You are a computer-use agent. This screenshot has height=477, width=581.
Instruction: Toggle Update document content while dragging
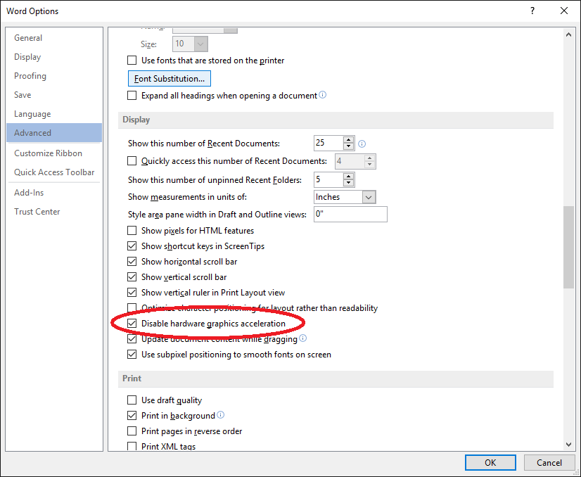[132, 339]
